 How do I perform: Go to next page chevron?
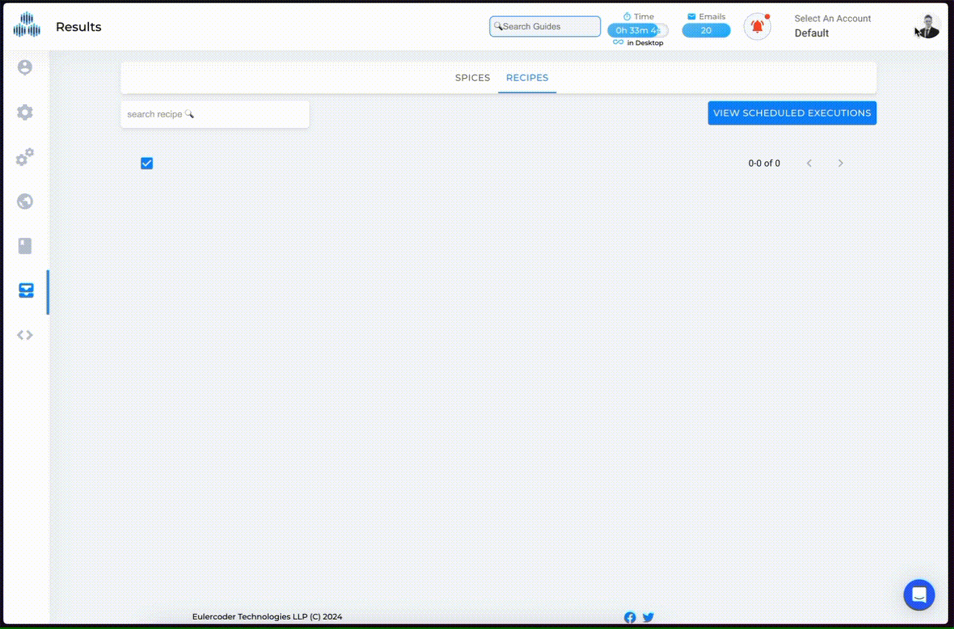(840, 163)
